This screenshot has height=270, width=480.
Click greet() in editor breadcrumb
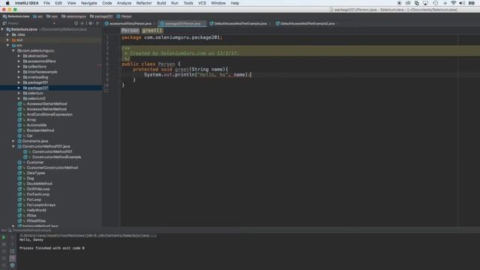click(152, 31)
